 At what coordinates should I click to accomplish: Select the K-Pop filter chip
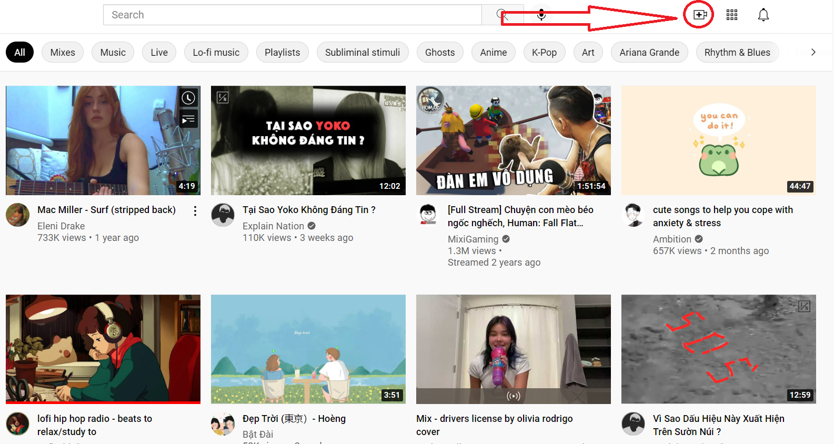click(545, 52)
